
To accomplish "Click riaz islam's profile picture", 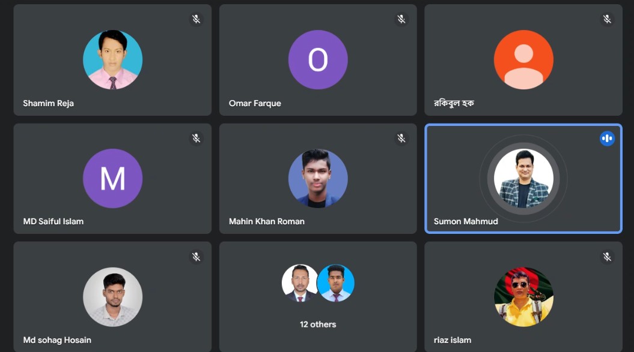I will point(523,297).
